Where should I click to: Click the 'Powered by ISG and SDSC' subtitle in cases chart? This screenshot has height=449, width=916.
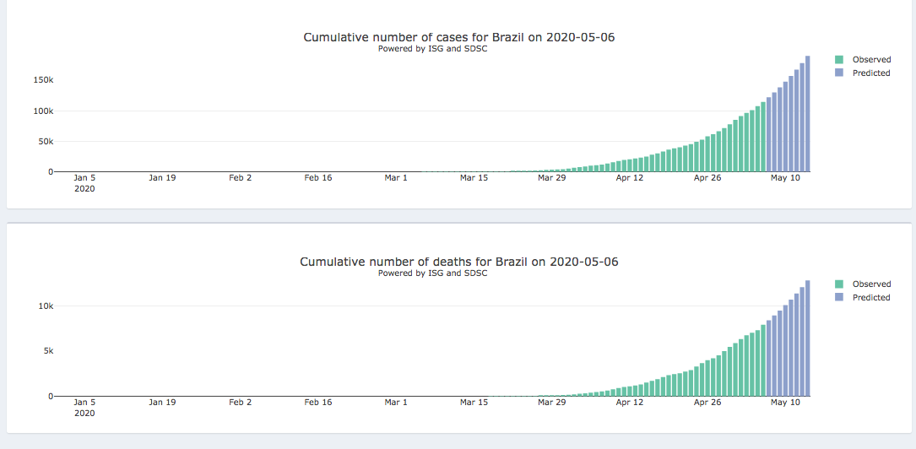click(x=432, y=49)
